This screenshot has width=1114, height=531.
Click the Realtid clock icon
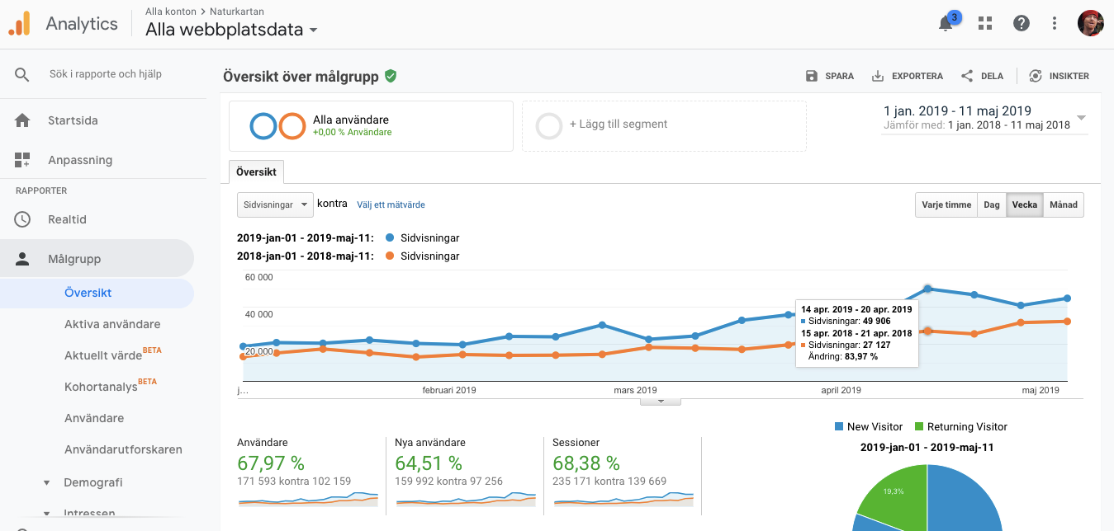tap(22, 219)
